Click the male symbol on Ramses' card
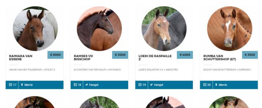Viewport: 262px width, 108px height. (87, 85)
